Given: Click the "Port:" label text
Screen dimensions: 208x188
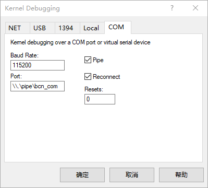Looking at the screenshot, I should click(16, 76).
